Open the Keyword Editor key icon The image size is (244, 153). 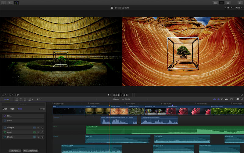[x=10, y=3]
